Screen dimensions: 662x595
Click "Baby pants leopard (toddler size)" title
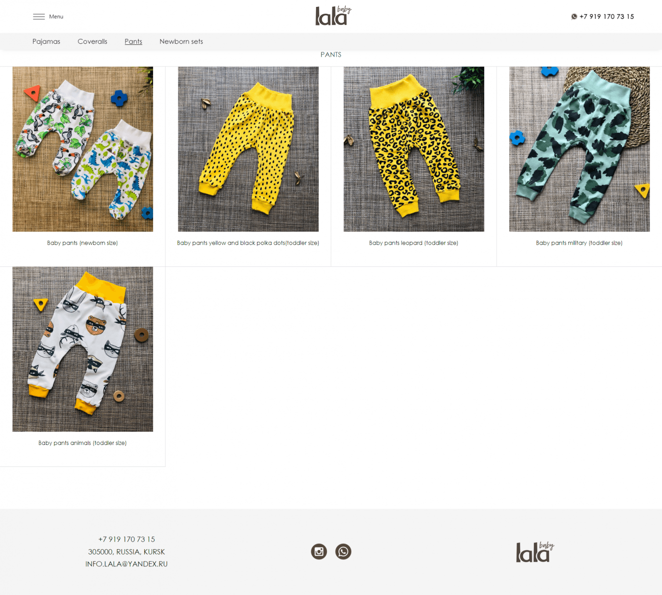[x=414, y=243]
